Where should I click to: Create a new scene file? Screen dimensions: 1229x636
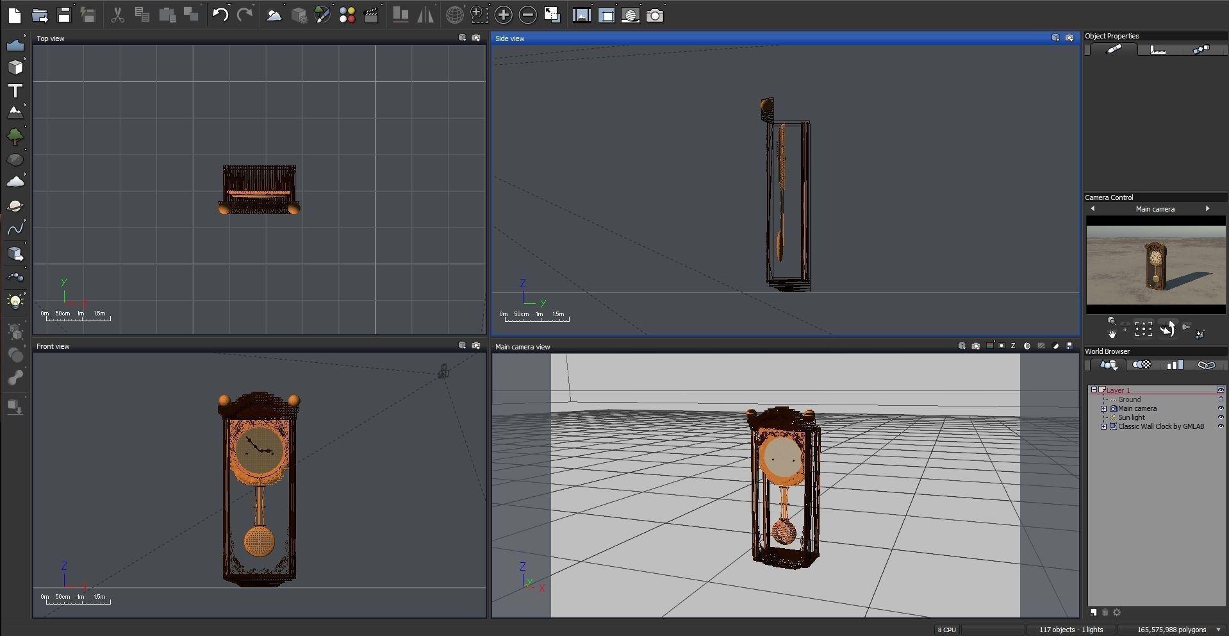15,15
